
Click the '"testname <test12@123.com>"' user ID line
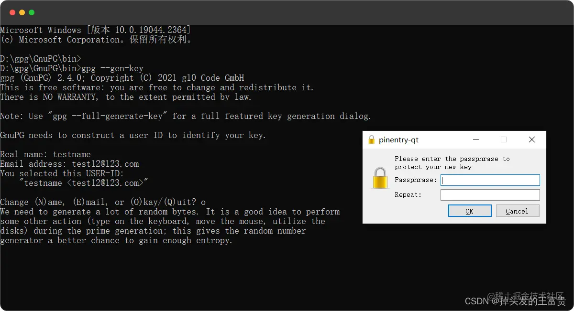click(x=84, y=183)
